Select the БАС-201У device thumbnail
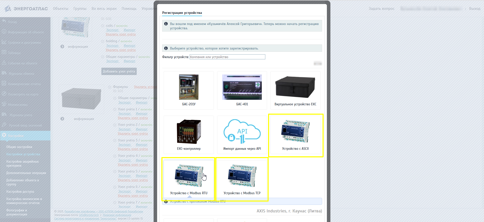Screen dimensions: 484x222 click(189, 87)
